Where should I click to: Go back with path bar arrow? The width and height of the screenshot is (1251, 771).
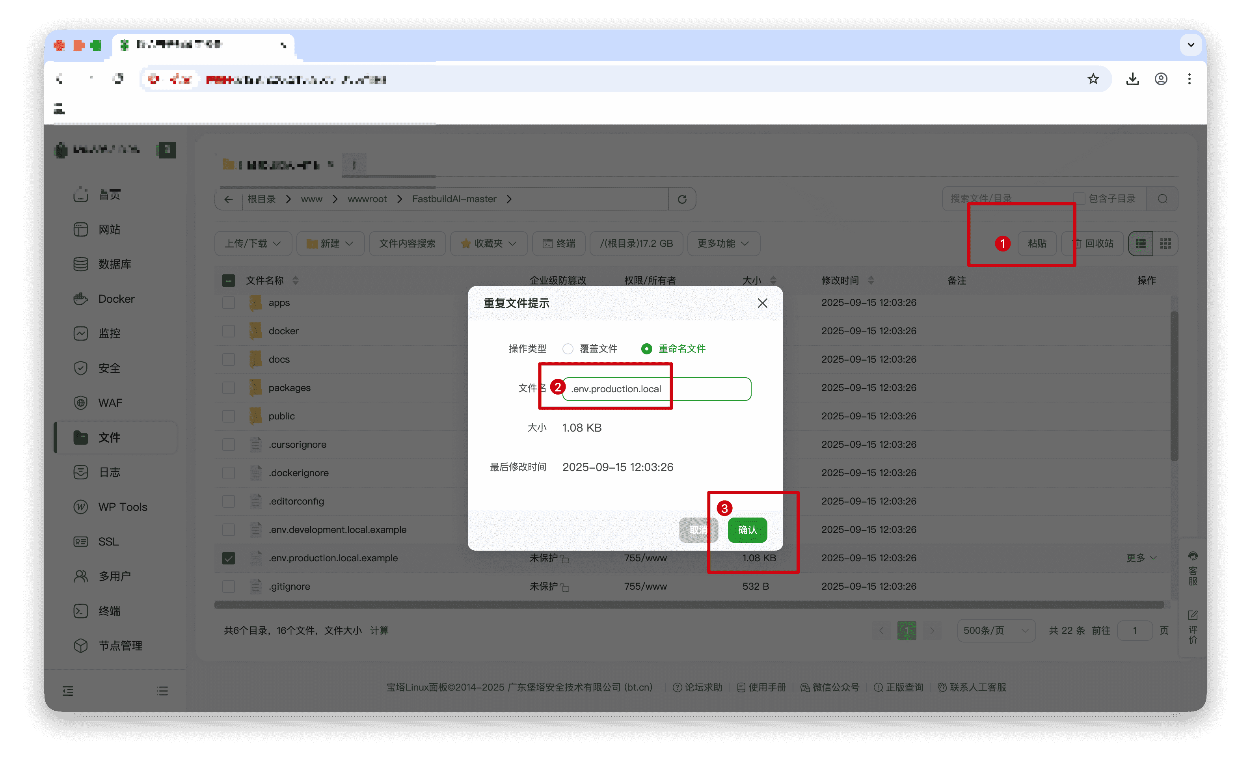(x=228, y=199)
